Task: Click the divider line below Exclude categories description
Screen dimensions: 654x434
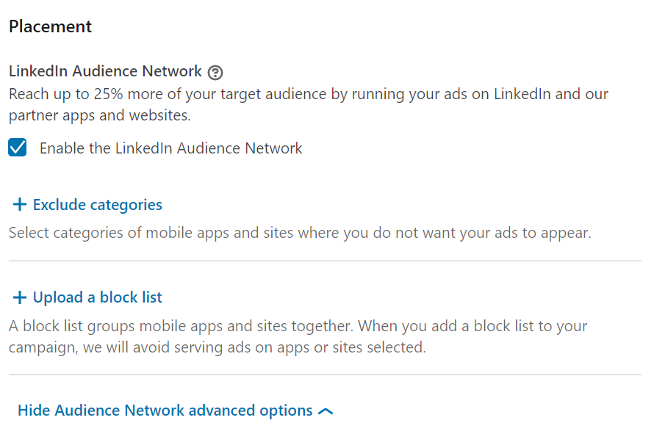Action: coord(325,261)
